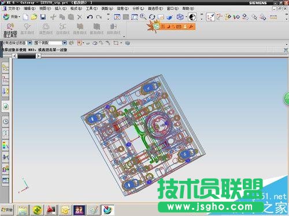
Task: Click the New file icon
Action: click(x=25, y=17)
